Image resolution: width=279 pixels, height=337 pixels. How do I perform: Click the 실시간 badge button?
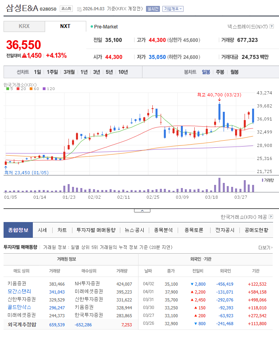pos(153,9)
